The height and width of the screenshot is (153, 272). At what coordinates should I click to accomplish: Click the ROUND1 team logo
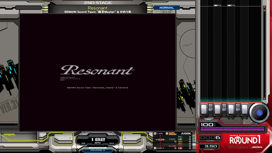tap(245, 140)
